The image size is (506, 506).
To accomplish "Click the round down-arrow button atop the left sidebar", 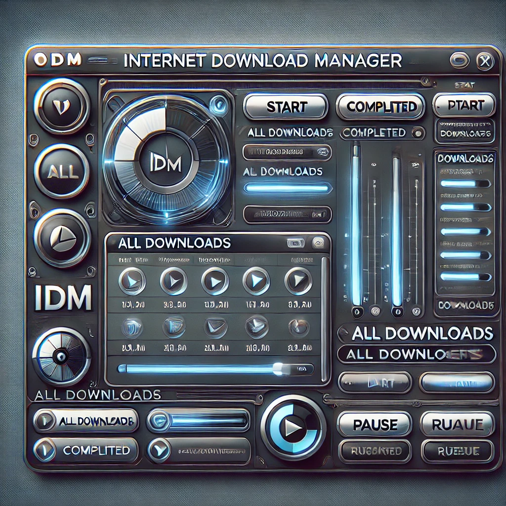I will [x=62, y=106].
